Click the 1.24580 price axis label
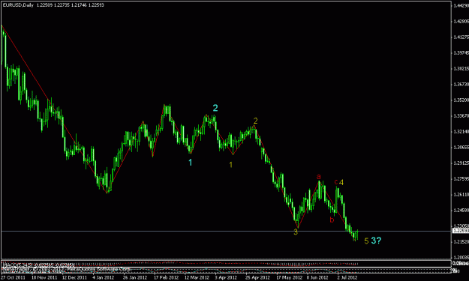The height and width of the screenshot is (281, 469). [x=461, y=211]
